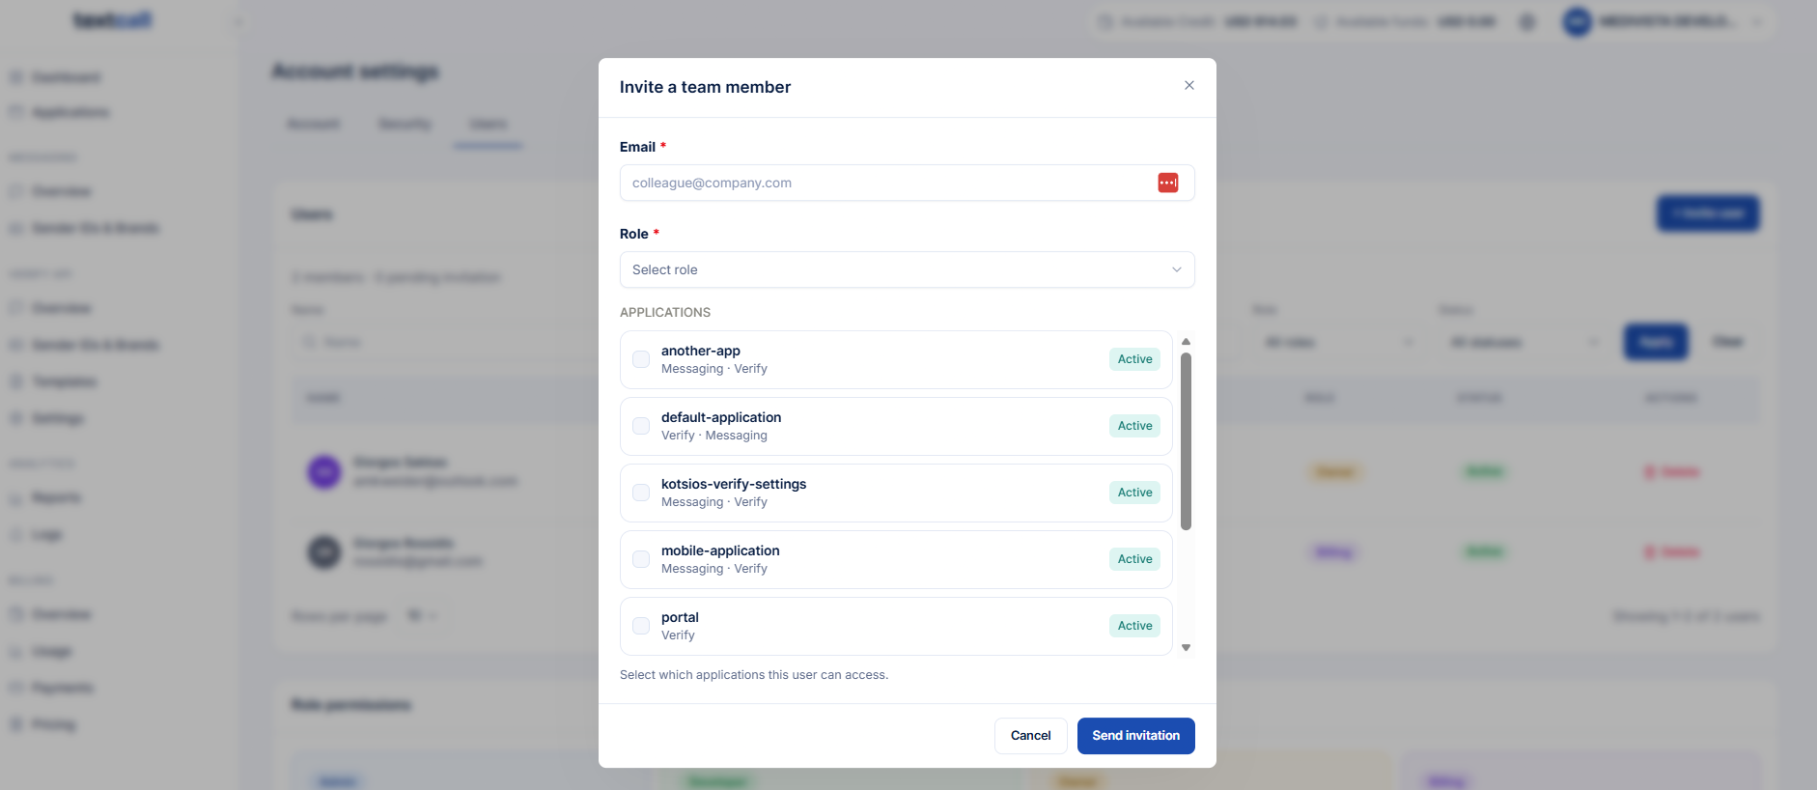The image size is (1817, 790).
Task: Click the Active badge for mobile-application
Action: [1134, 559]
